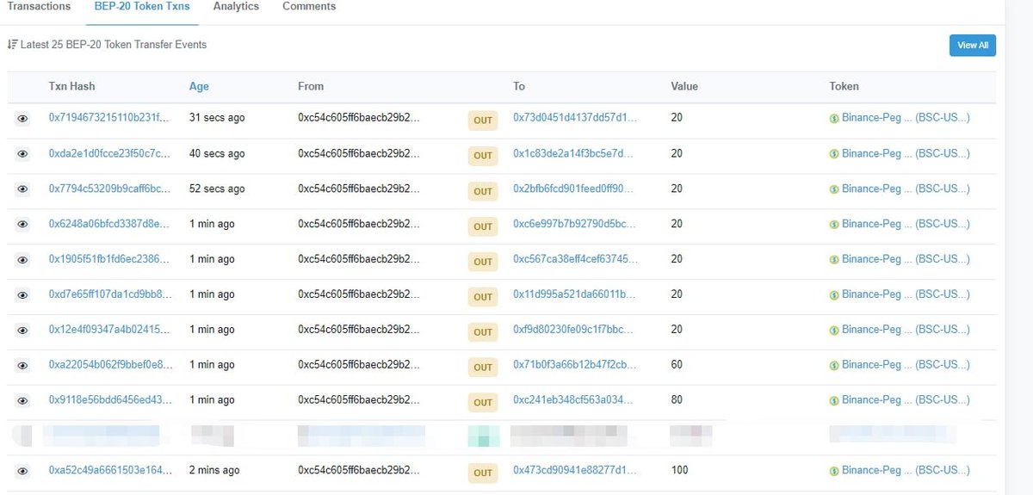
Task: Switch to the Analytics tab
Action: pos(236,7)
